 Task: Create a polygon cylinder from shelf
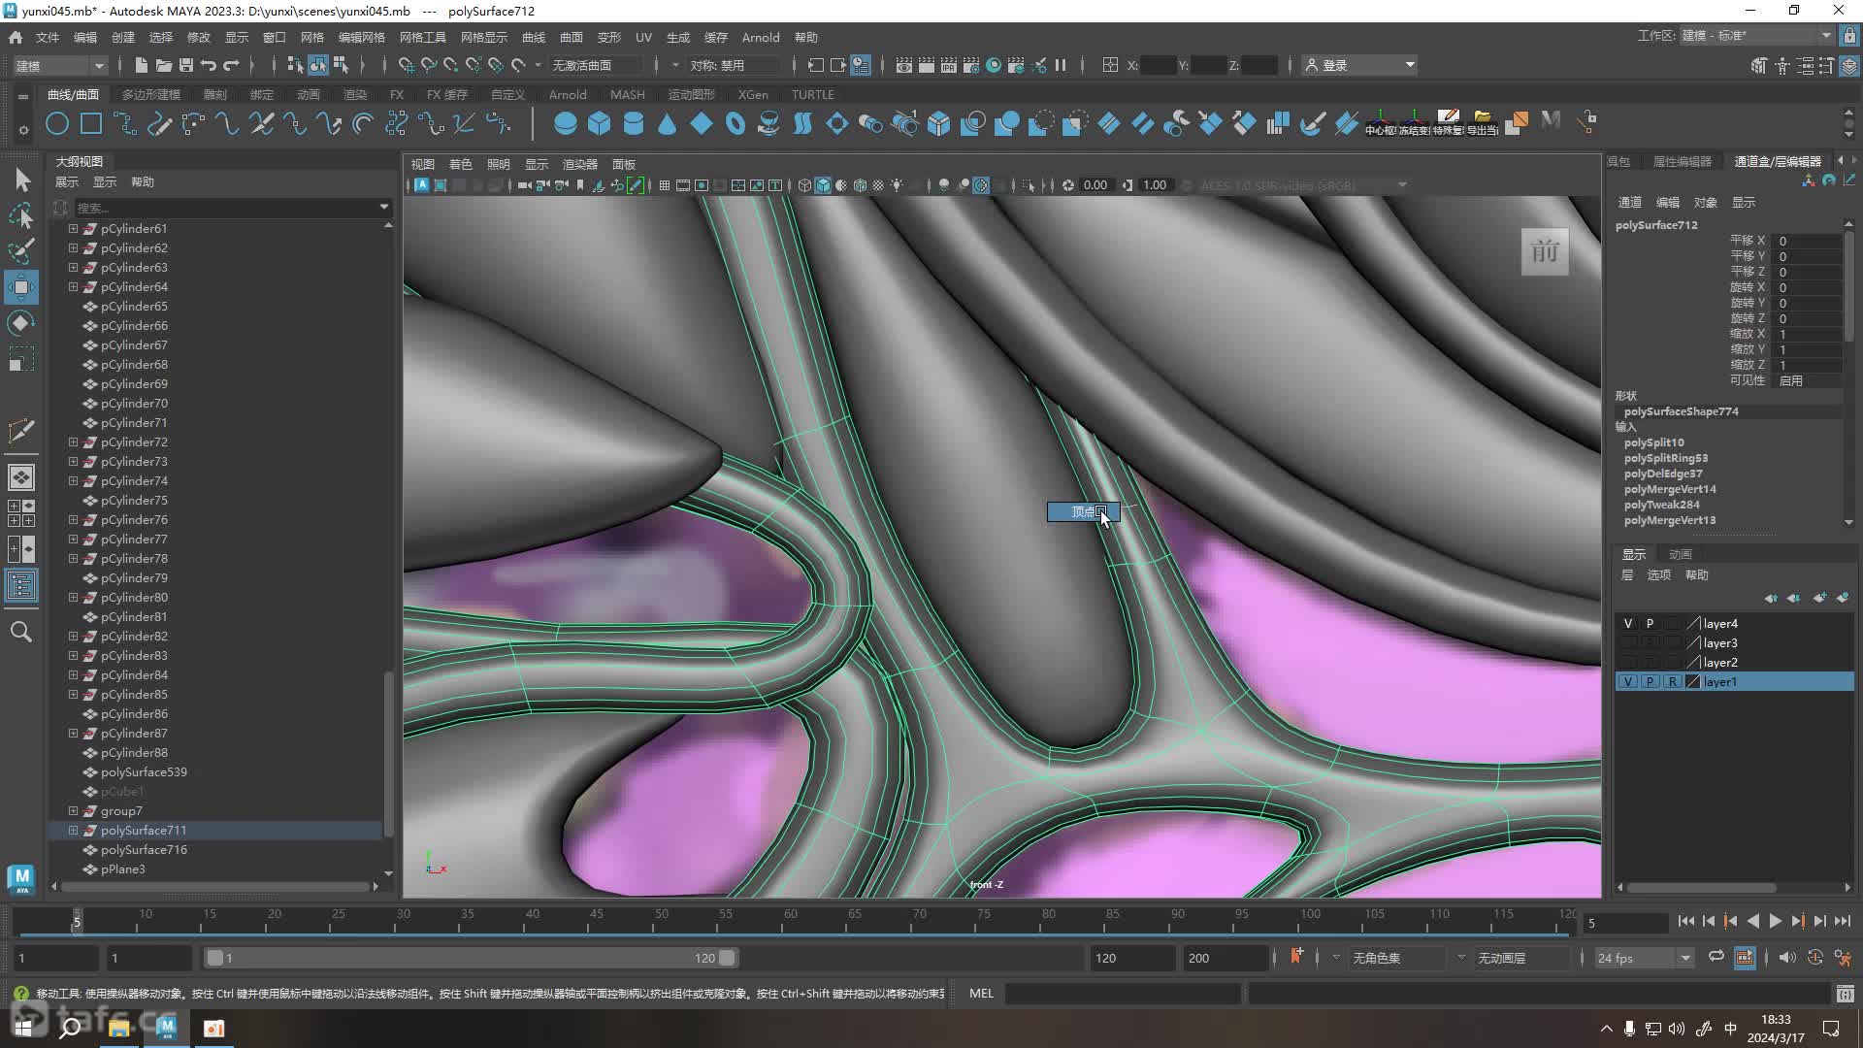(x=633, y=123)
